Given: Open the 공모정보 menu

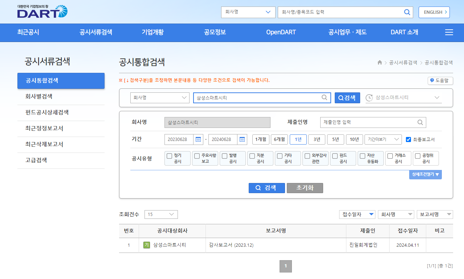Looking at the screenshot, I should (215, 32).
